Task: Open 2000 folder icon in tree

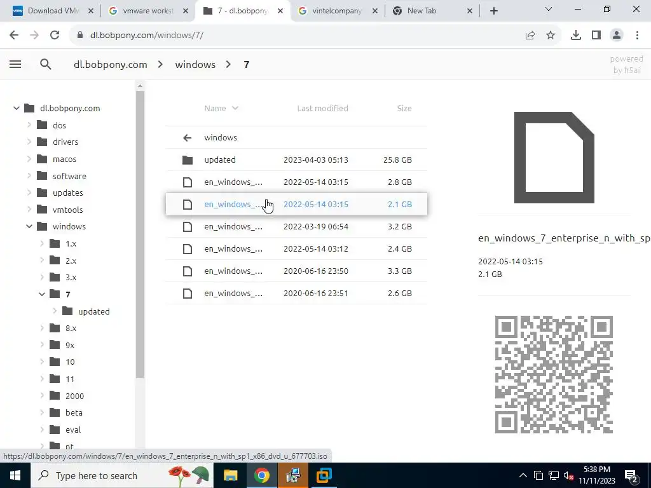Action: (x=55, y=396)
